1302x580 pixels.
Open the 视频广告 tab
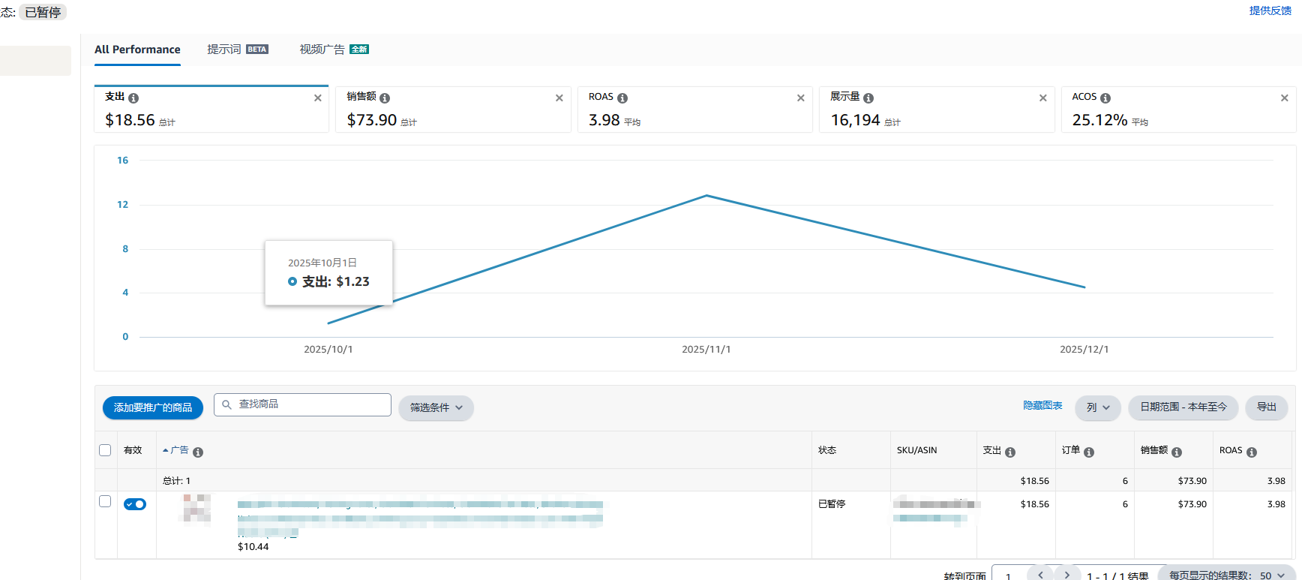322,50
